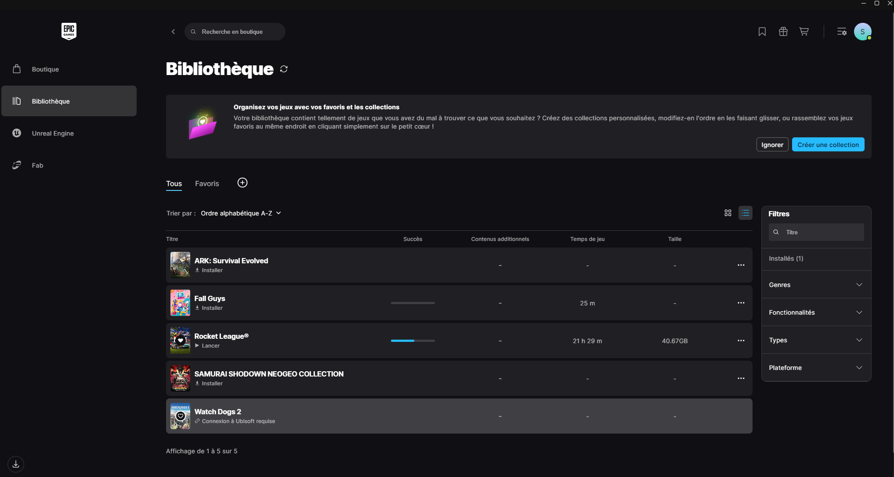Refresh the Bibliothèque library
The image size is (894, 477).
[x=284, y=69]
